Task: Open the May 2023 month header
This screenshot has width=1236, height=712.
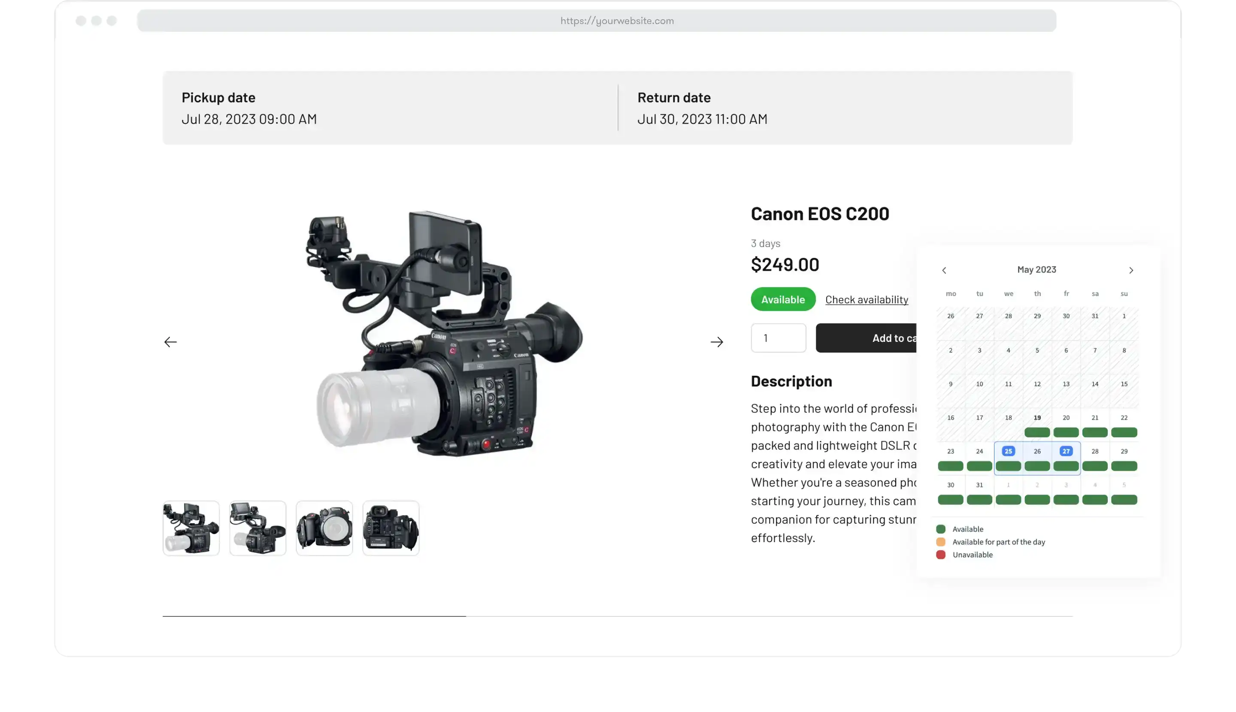Action: click(1037, 269)
